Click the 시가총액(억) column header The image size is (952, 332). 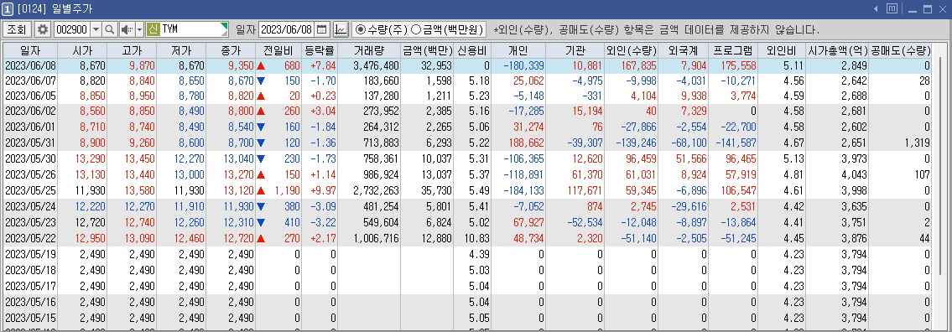point(838,50)
